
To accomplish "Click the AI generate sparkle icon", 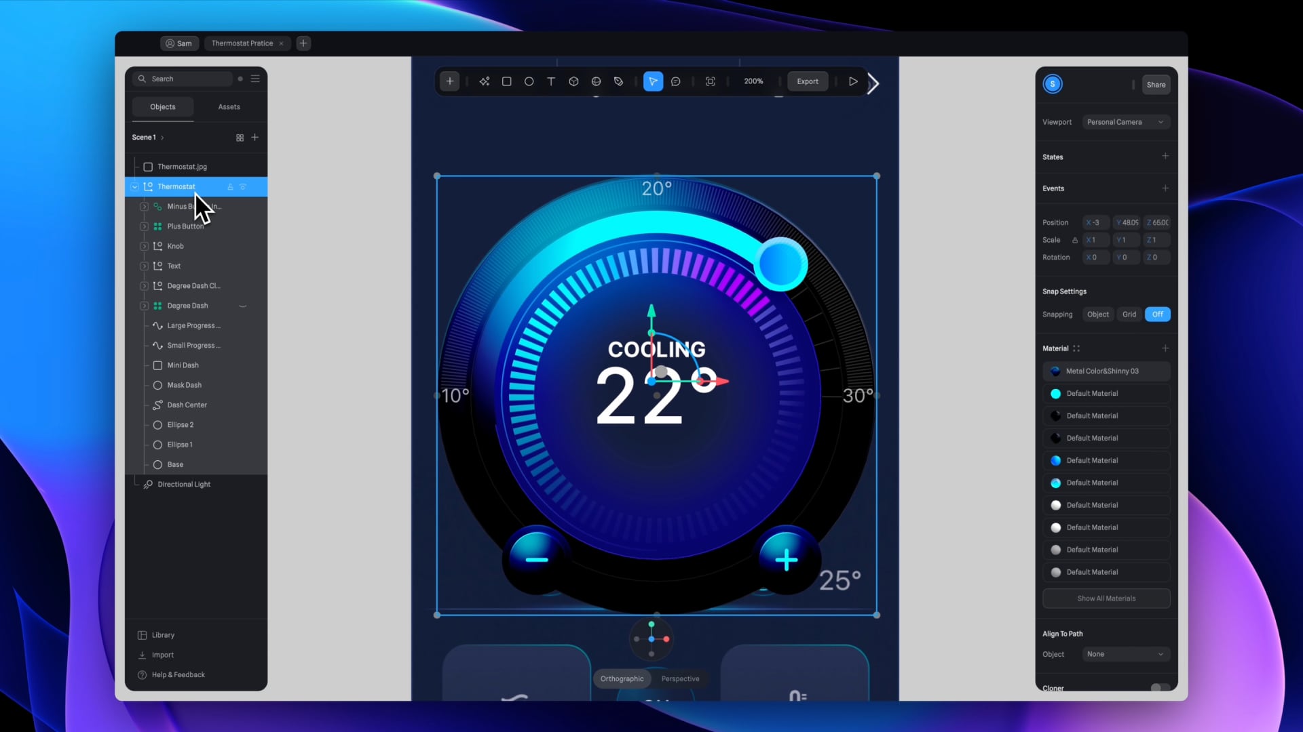I will click(484, 81).
